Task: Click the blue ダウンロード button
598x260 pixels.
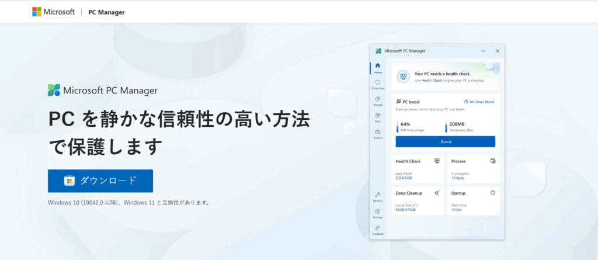Action: (x=100, y=181)
